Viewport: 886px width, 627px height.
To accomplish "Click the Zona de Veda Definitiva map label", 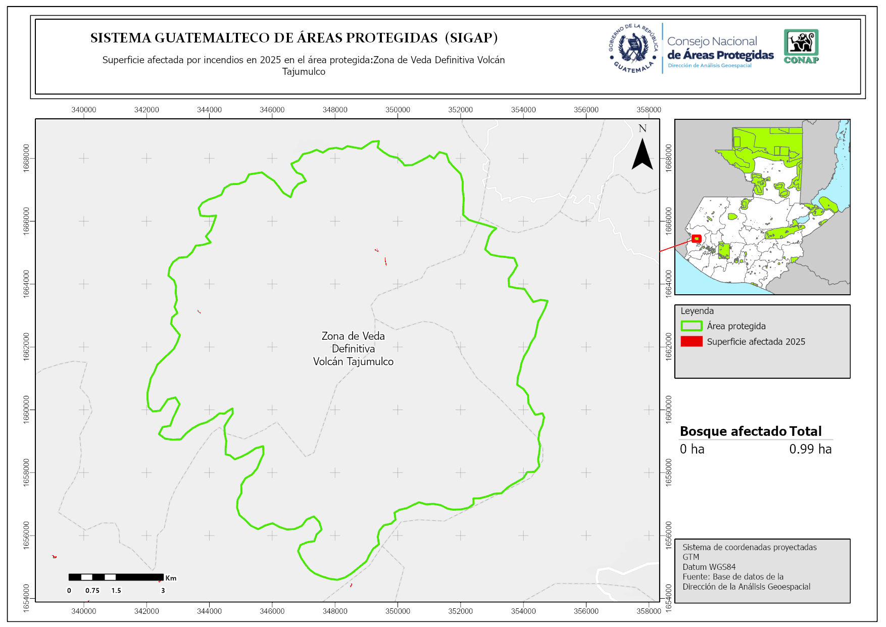I will (x=353, y=348).
